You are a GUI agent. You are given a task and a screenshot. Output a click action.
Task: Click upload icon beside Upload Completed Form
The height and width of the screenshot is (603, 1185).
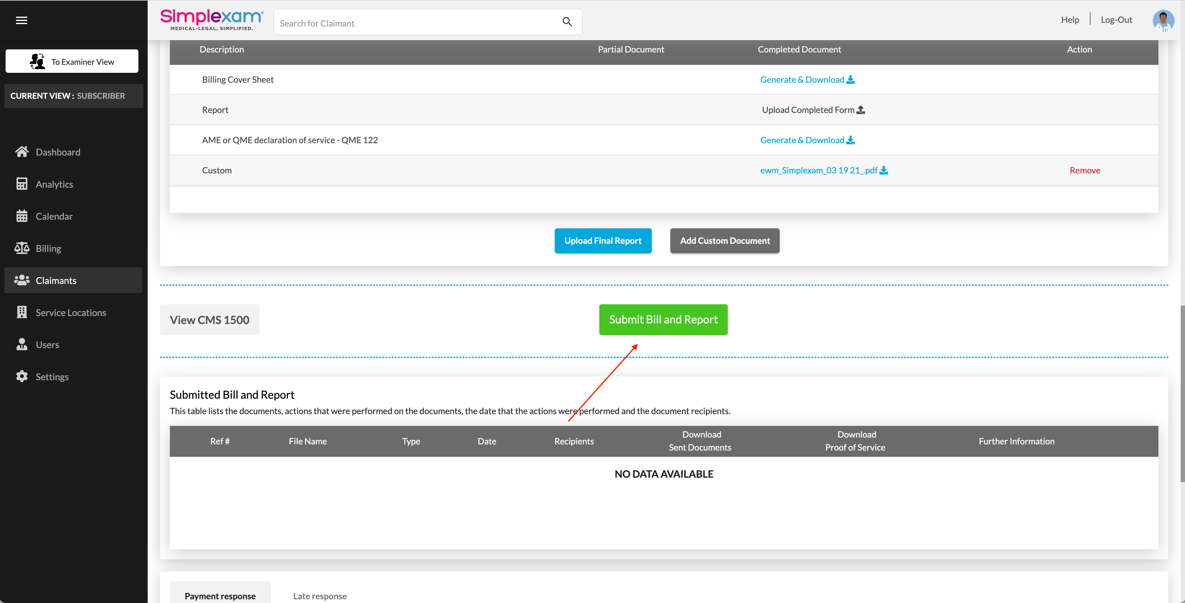[x=861, y=110]
